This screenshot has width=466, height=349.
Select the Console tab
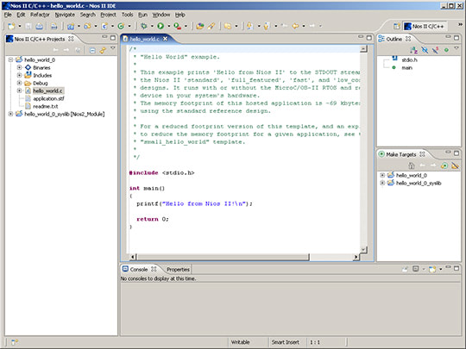click(139, 270)
